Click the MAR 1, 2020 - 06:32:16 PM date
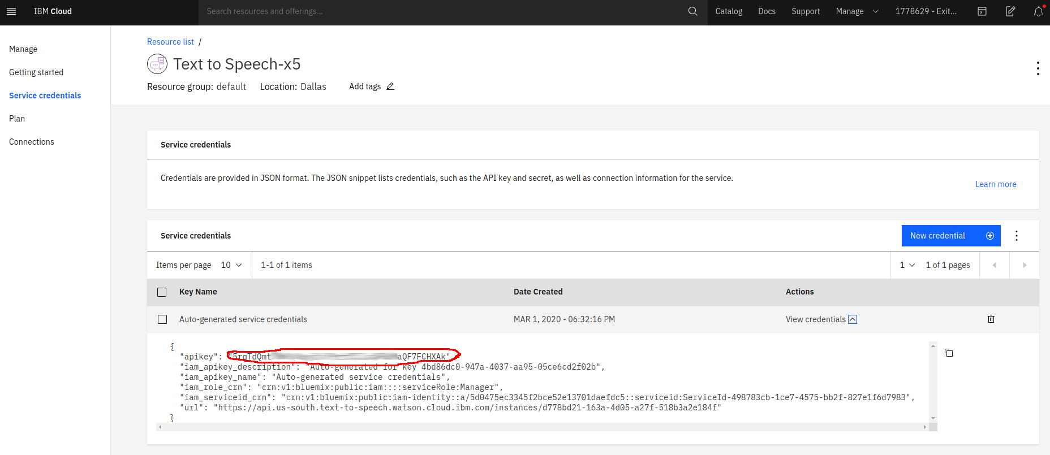Image resolution: width=1050 pixels, height=455 pixels. click(564, 319)
